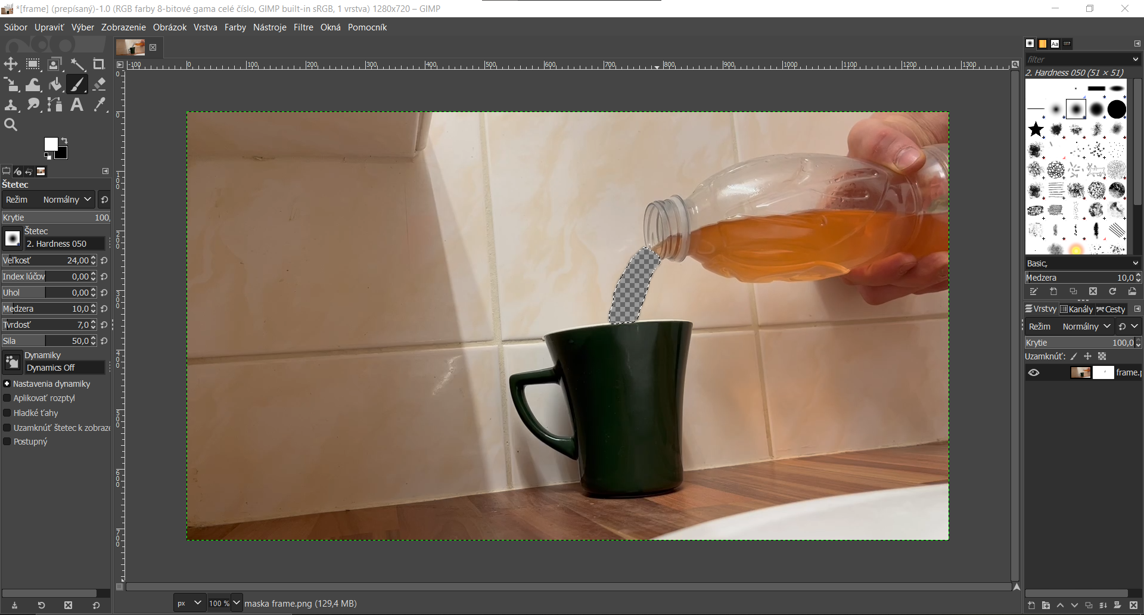Save tool preset icon in tool options
1144x615 pixels.
[x=14, y=605]
